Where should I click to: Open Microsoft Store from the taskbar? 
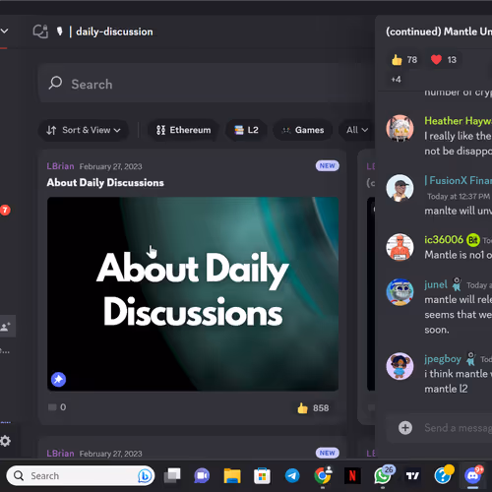coord(262,476)
